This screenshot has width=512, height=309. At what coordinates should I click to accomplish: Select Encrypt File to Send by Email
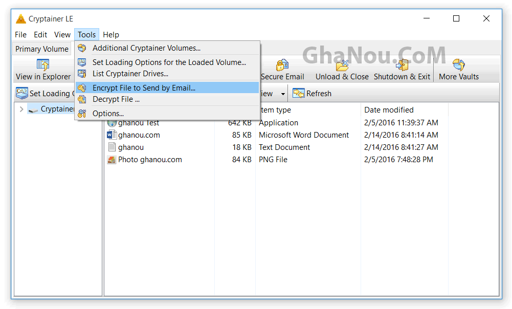click(167, 88)
